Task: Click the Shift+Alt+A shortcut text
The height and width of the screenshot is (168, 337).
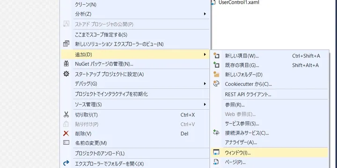Action: [x=305, y=65]
